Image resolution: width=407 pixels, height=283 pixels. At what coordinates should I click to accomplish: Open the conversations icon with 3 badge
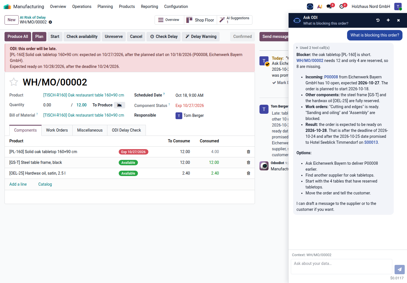330,6
